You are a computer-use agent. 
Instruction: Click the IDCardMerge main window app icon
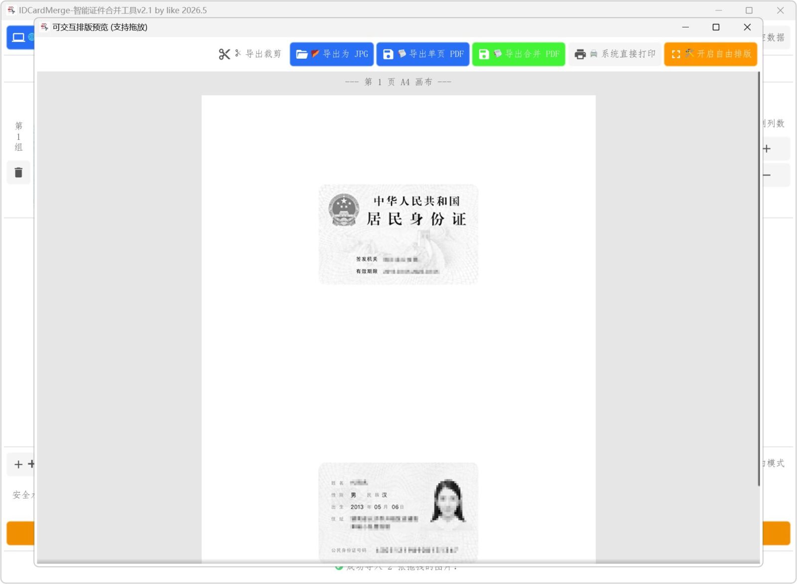click(11, 10)
